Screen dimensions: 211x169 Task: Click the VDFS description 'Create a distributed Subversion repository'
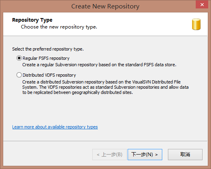105,87
